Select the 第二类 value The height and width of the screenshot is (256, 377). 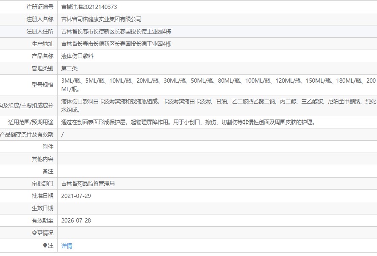[x=69, y=68]
